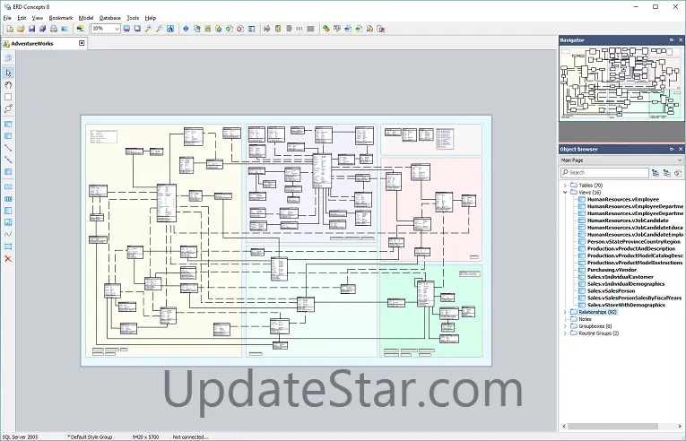
Task: Click the SQL Server 2005 status text
Action: click(x=20, y=437)
